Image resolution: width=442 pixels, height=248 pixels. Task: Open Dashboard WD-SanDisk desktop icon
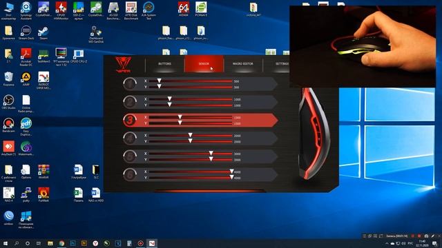[96, 34]
